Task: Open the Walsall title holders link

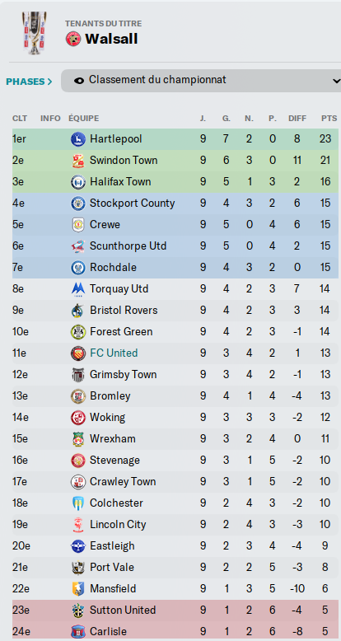Action: (111, 39)
